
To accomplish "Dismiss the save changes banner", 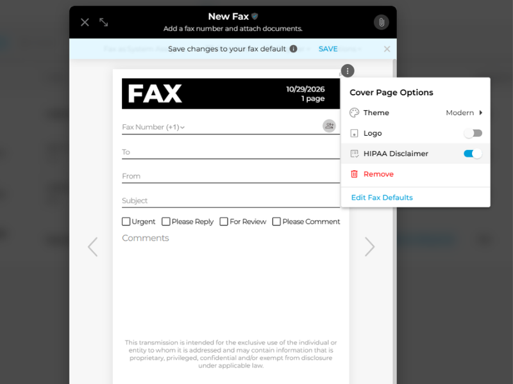I will 387,49.
